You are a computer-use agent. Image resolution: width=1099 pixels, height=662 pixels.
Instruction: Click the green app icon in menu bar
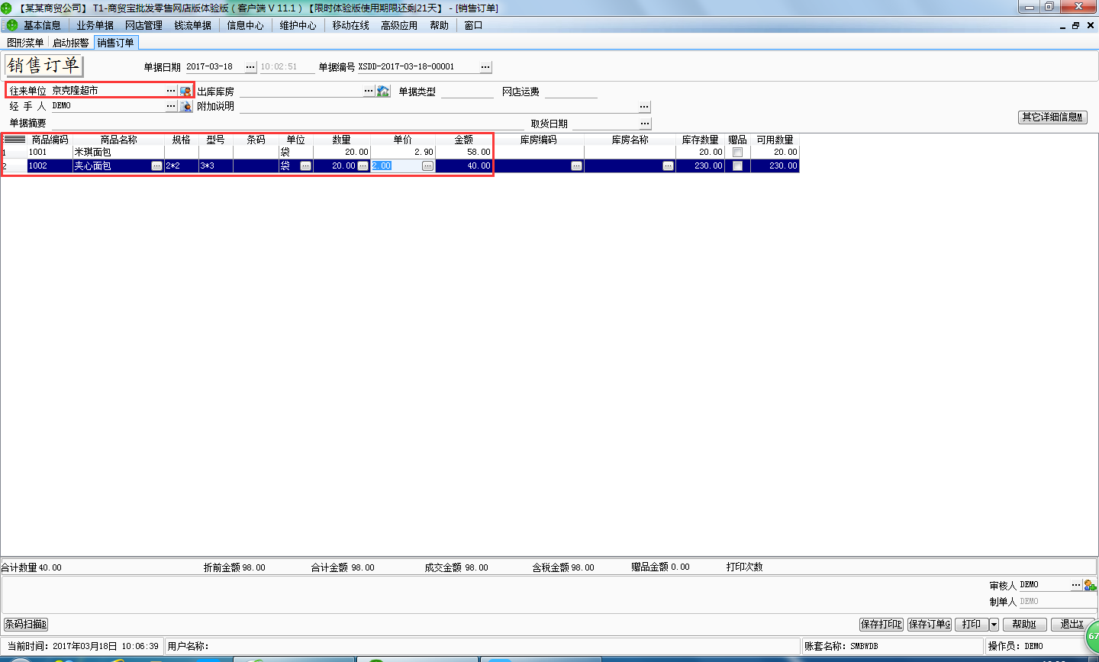coord(11,25)
